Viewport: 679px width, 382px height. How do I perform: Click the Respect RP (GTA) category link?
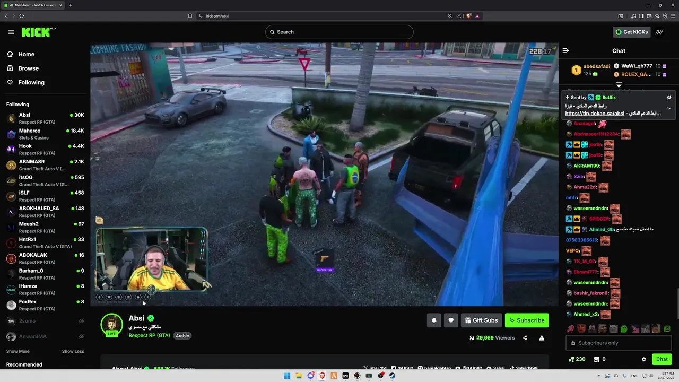(x=149, y=336)
